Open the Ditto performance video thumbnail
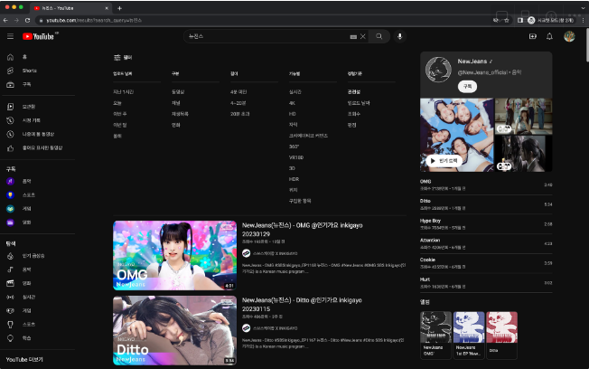Image resolution: width=589 pixels, height=369 pixels. coord(174,330)
